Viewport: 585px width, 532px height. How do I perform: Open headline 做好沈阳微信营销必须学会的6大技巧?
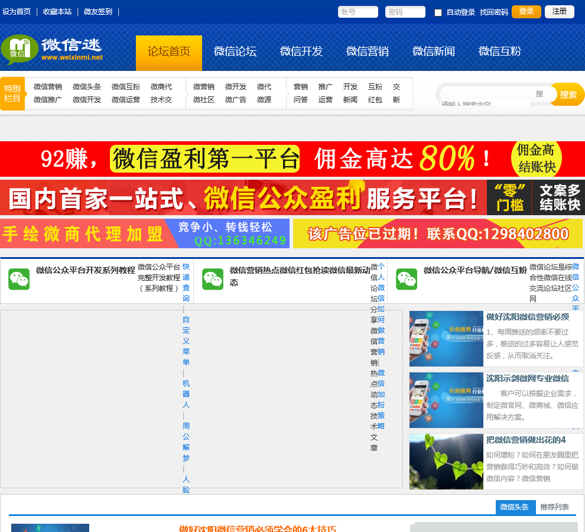pyautogui.click(x=258, y=528)
